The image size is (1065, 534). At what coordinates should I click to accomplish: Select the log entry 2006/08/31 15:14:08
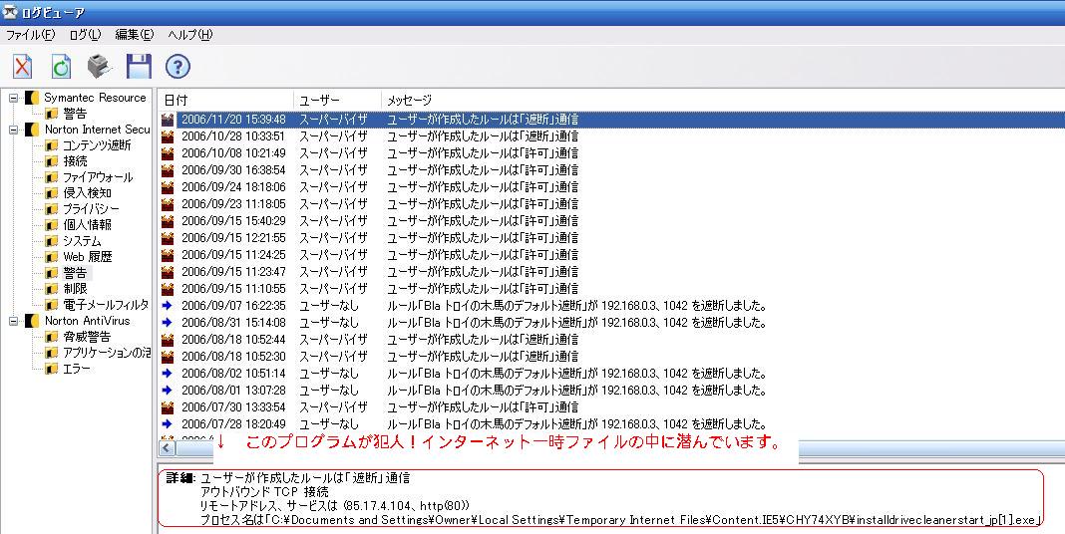612,323
